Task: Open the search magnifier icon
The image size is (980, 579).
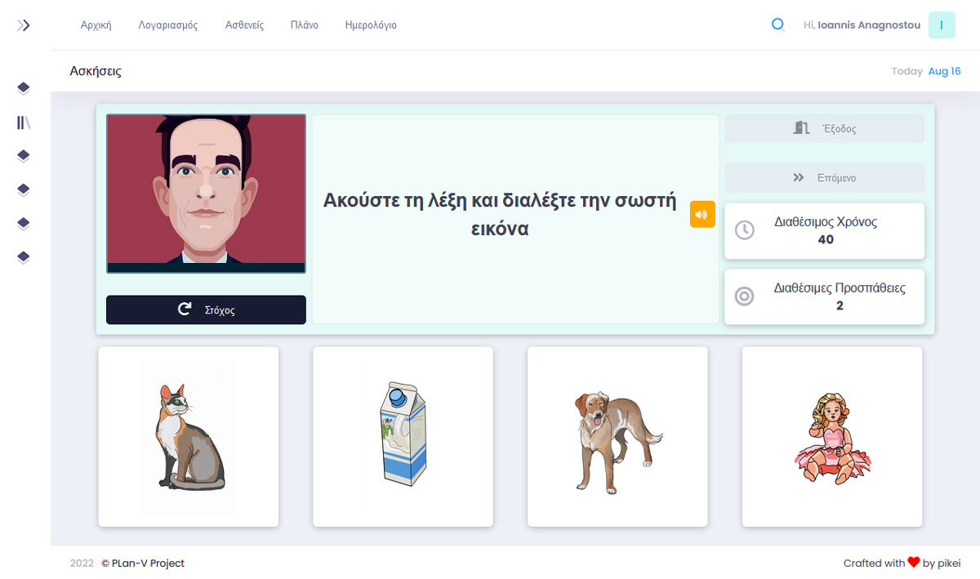Action: pos(778,25)
